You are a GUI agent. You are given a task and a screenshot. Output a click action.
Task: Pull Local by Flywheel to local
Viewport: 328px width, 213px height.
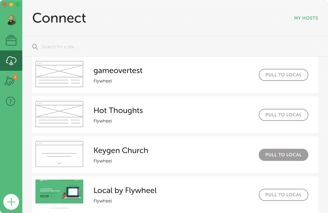[283, 195]
